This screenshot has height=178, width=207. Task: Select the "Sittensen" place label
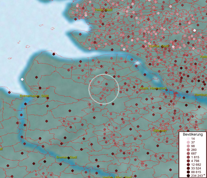[x=160, y=131]
